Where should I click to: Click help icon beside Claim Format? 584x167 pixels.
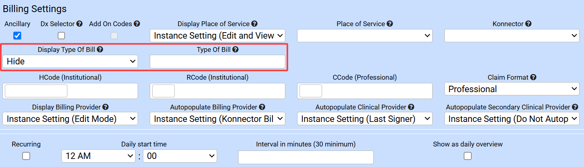533,77
